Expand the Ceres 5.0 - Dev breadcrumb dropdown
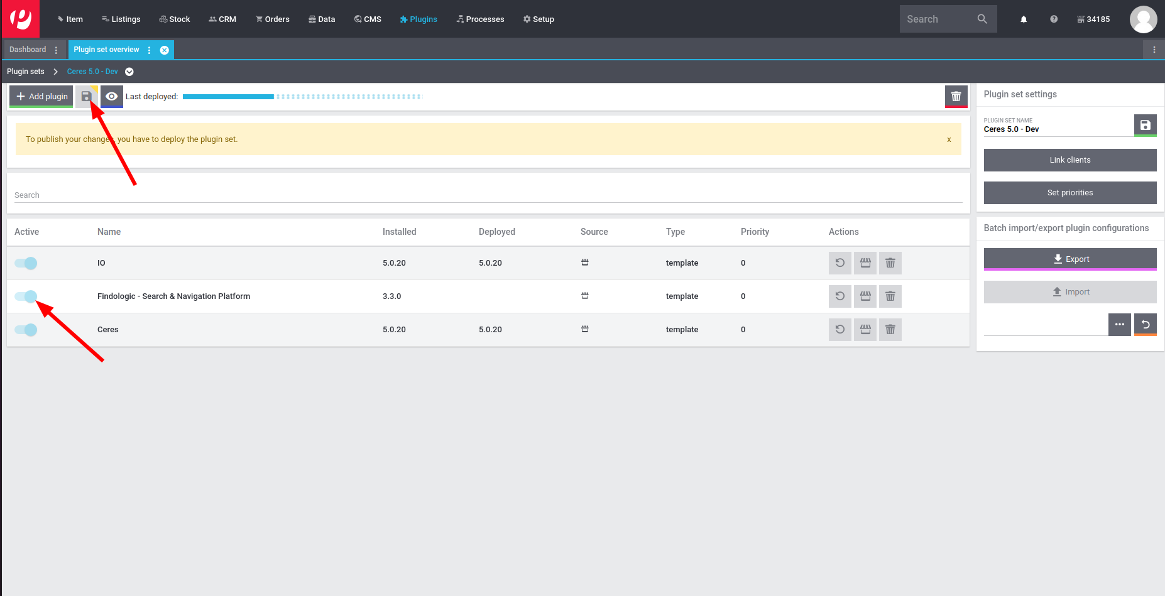This screenshot has height=596, width=1165. 129,72
